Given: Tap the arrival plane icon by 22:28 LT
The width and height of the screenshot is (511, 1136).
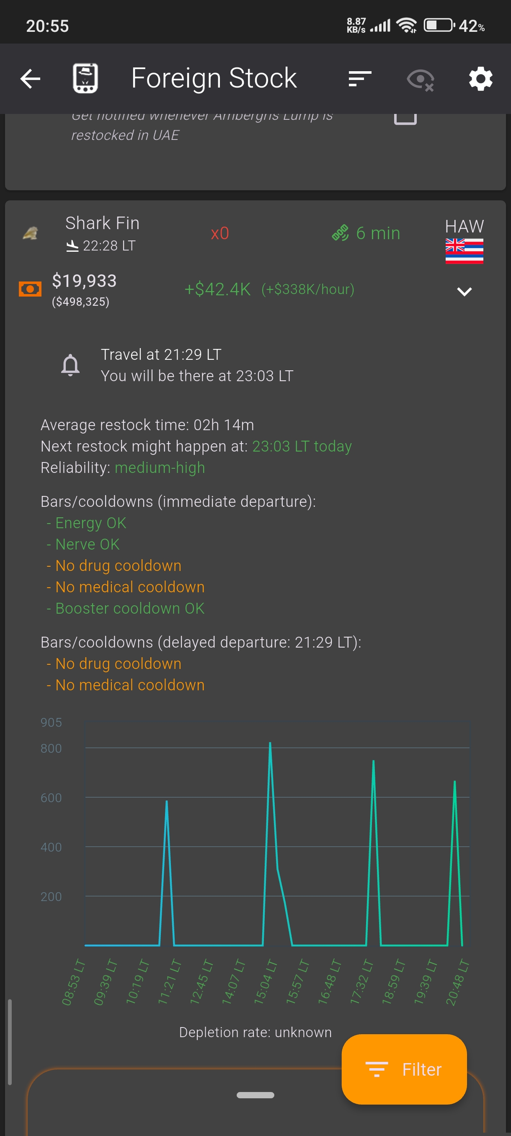Looking at the screenshot, I should (x=72, y=245).
